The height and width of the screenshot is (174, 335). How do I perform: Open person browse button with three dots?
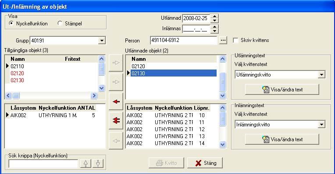(x=223, y=40)
